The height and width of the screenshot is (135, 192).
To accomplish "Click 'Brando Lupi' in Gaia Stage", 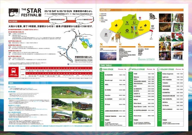I will [x=109, y=80].
